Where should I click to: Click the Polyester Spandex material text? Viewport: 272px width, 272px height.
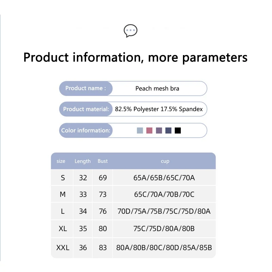[x=159, y=109]
